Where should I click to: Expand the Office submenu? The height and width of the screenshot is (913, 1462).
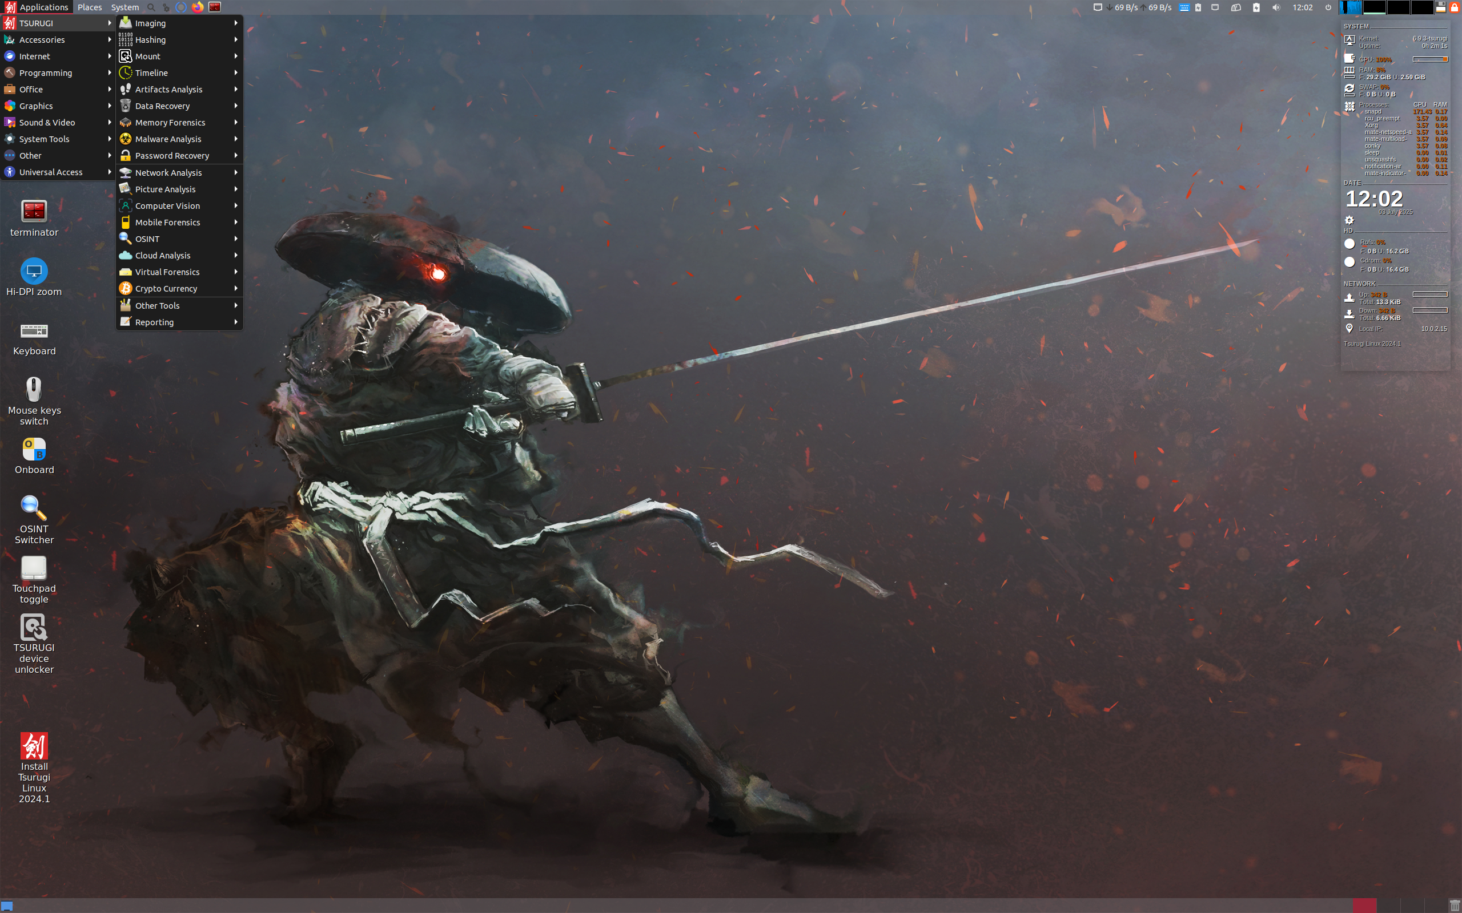[58, 90]
